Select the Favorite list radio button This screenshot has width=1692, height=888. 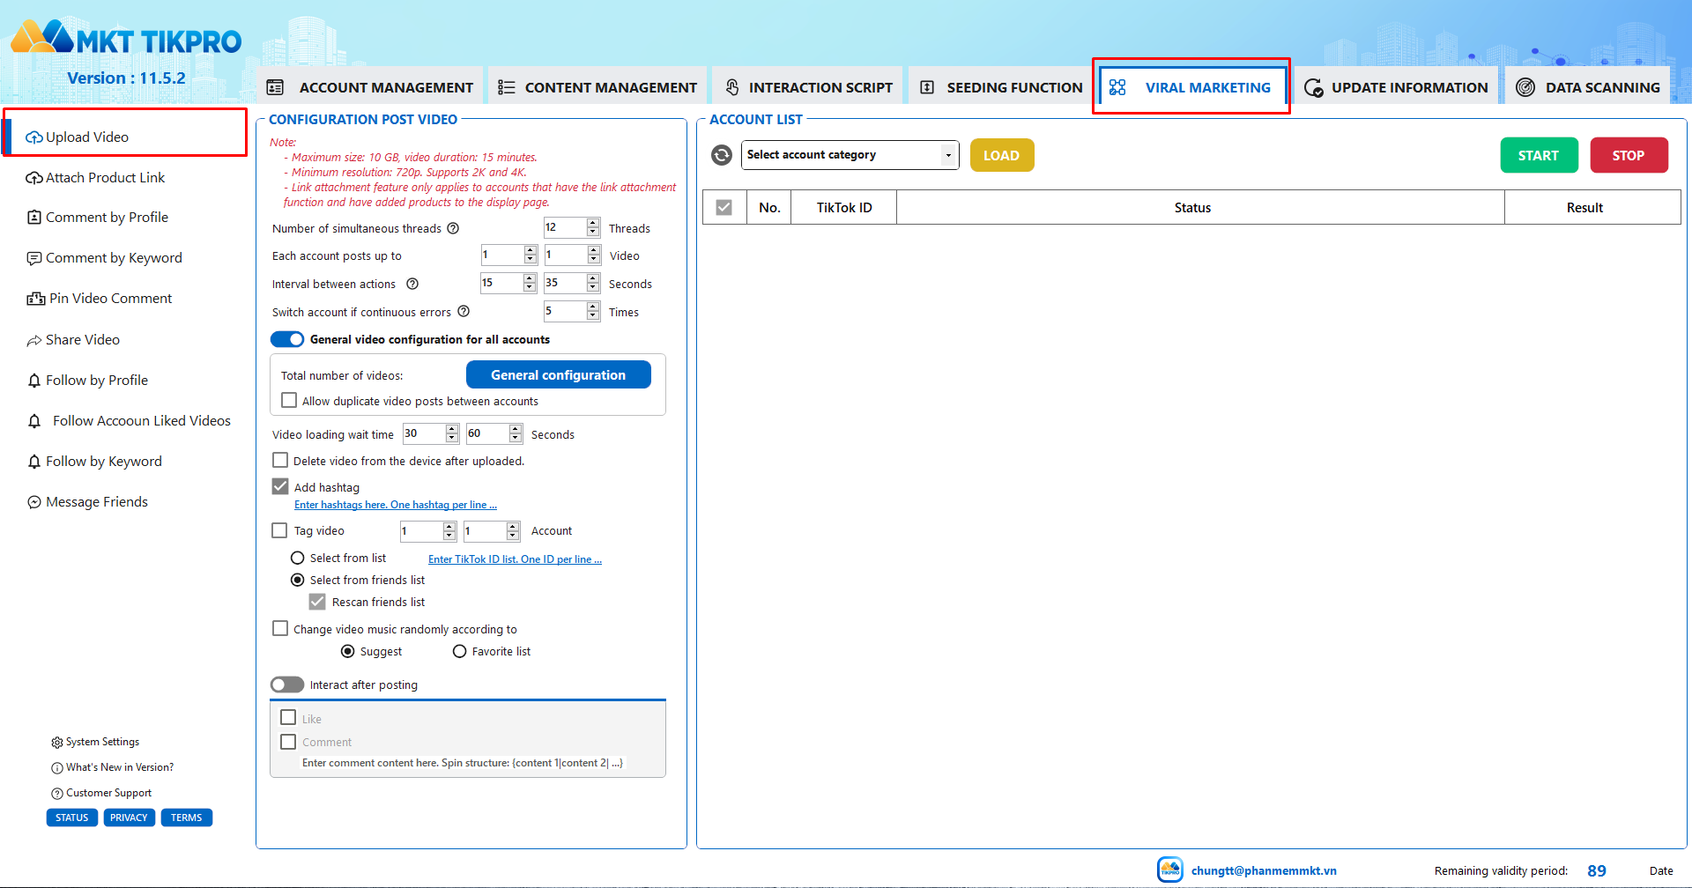coord(459,651)
